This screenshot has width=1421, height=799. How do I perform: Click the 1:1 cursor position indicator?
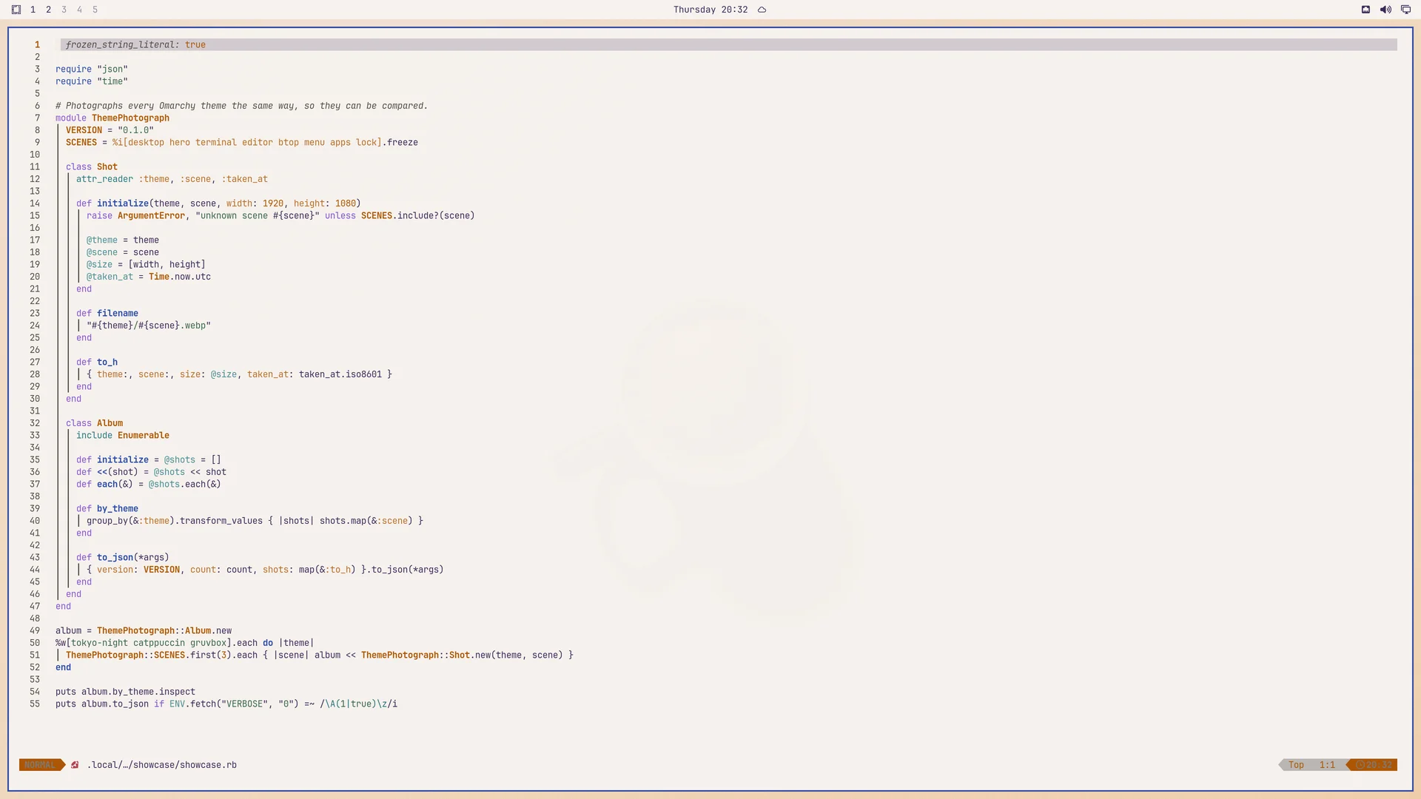1327,765
